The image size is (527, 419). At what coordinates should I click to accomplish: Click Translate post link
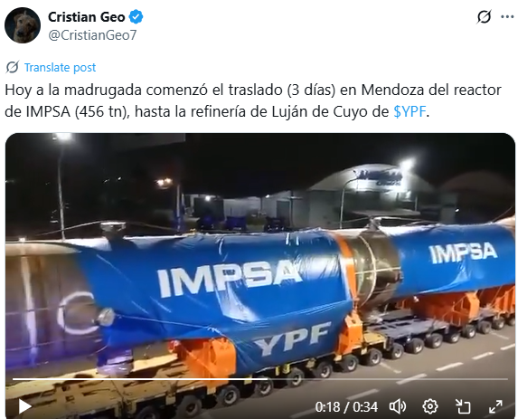(x=60, y=67)
